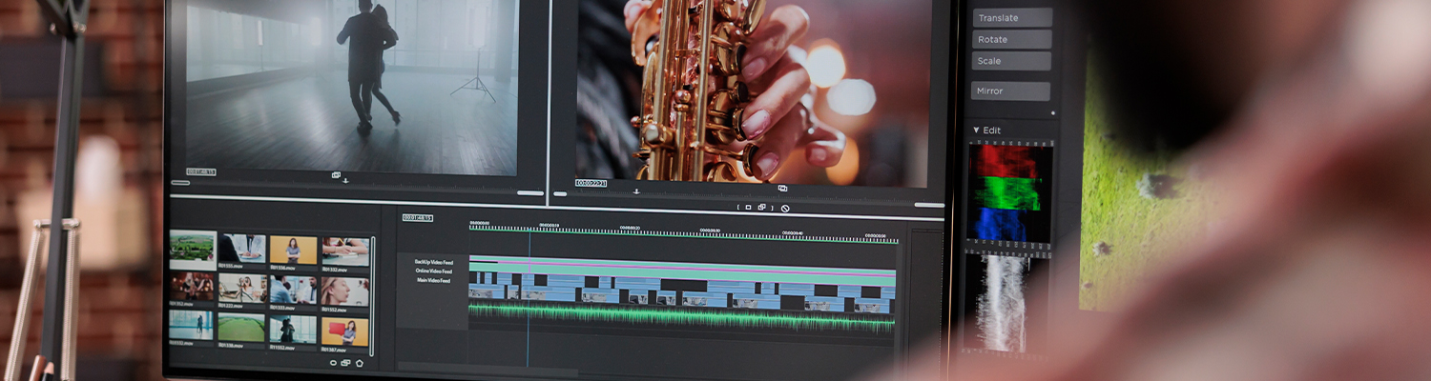The image size is (1431, 381).
Task: Click marker arrow below dancers preview
Action: (x=345, y=181)
